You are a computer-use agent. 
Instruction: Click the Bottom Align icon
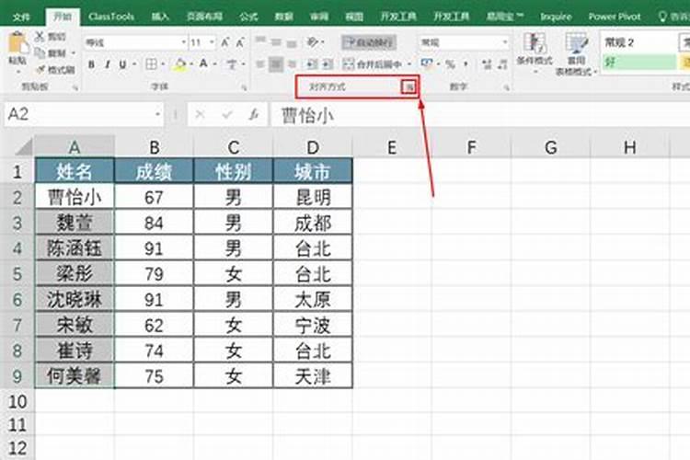click(x=292, y=42)
